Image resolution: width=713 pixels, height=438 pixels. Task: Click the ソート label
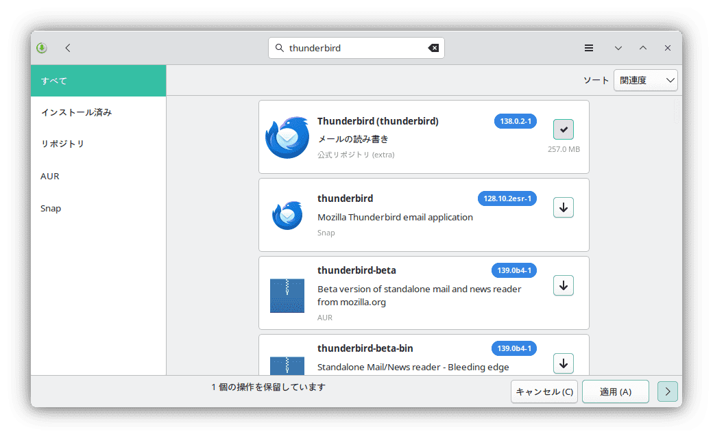pyautogui.click(x=596, y=80)
